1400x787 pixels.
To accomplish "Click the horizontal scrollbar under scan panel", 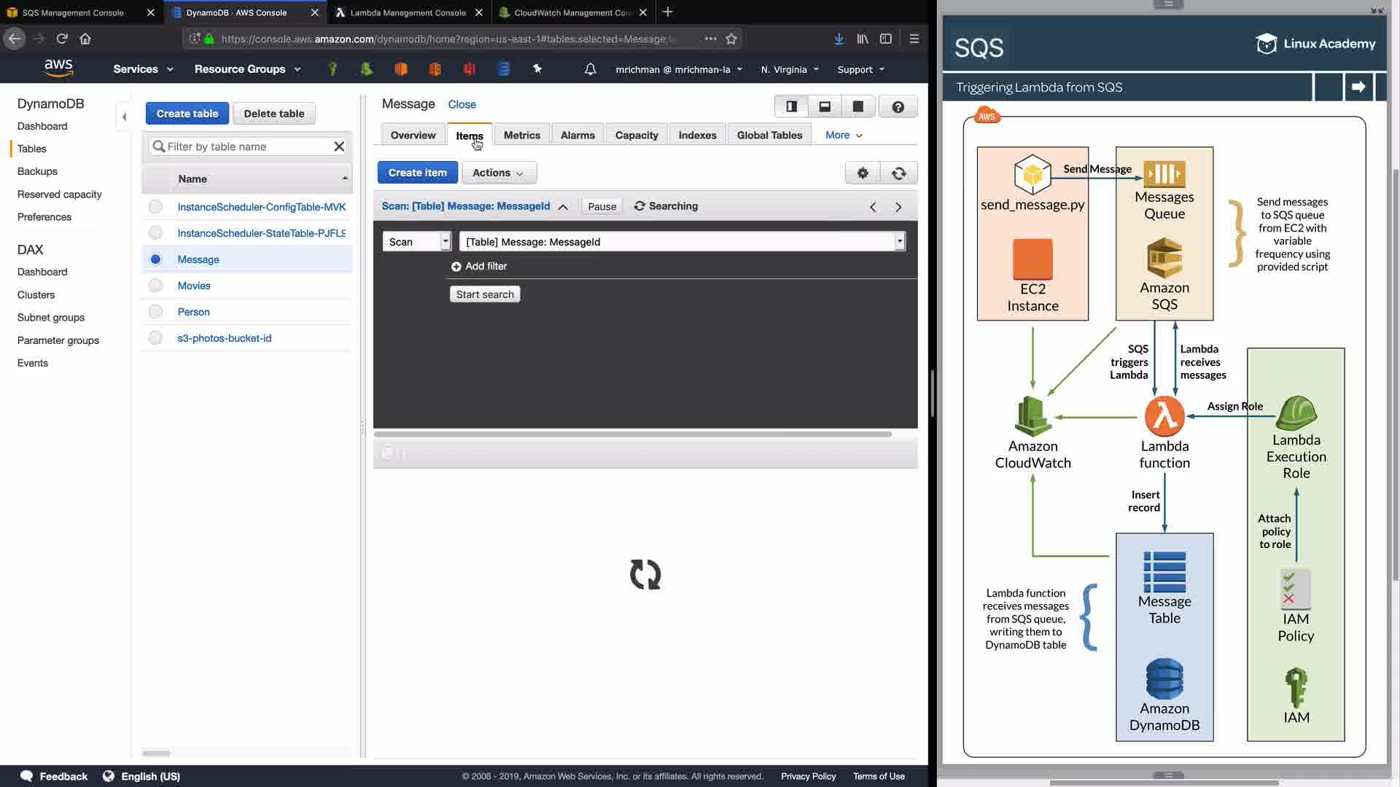I will tap(632, 434).
